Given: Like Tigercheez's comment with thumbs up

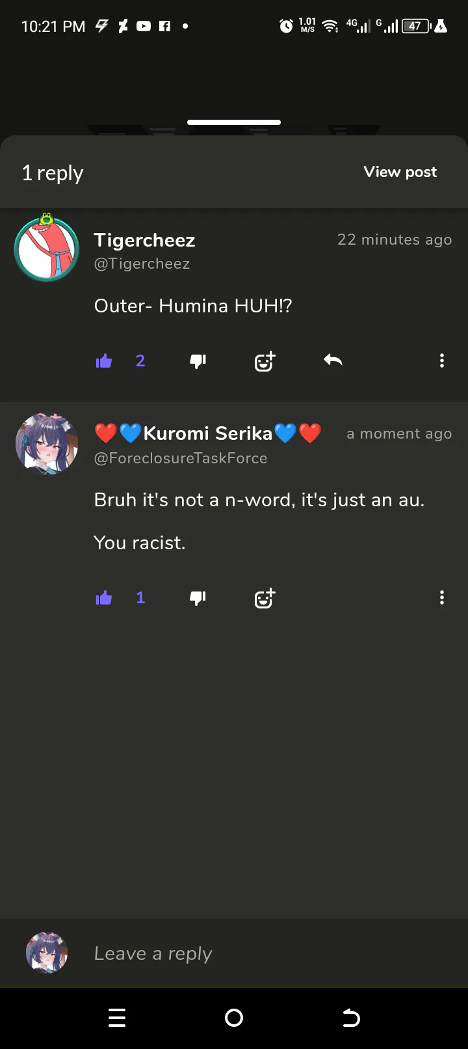Looking at the screenshot, I should (x=104, y=361).
